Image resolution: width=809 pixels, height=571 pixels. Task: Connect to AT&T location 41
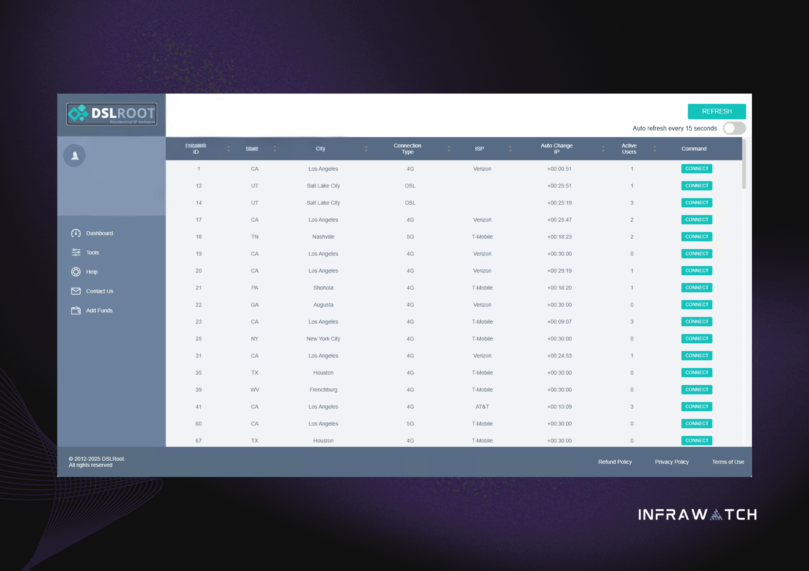697,406
